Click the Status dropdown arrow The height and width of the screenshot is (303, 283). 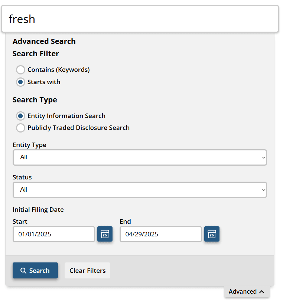coord(263,190)
